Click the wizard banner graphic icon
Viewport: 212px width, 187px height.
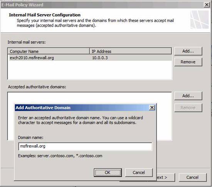tap(200, 20)
